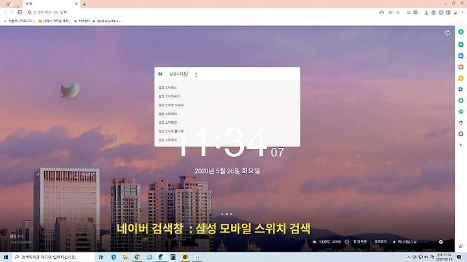The width and height of the screenshot is (467, 262).
Task: Select the 삼성 스마트폰 suggestion
Action: (167, 123)
